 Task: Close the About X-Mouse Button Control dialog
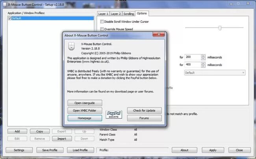tap(159, 34)
